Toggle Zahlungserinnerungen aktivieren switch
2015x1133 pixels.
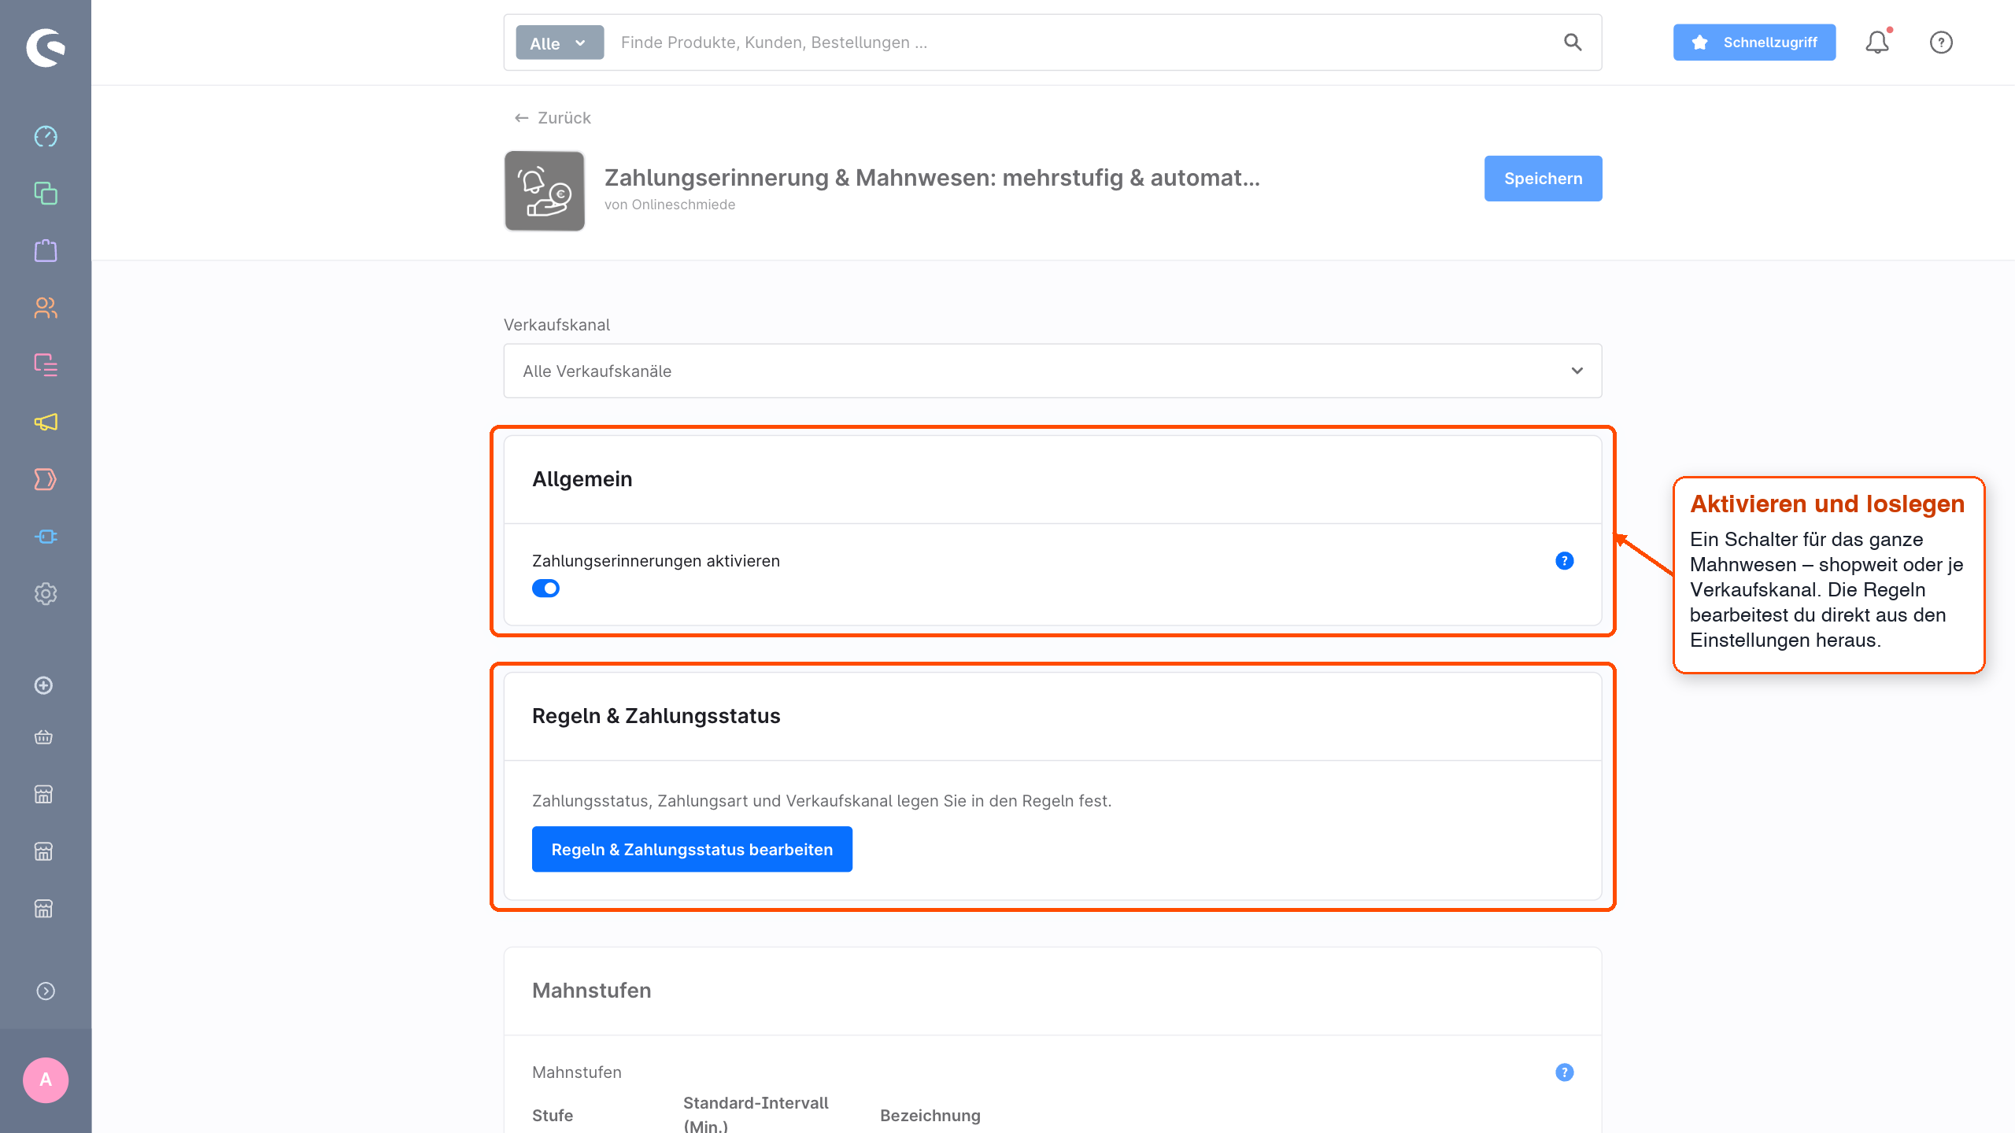pos(545,589)
